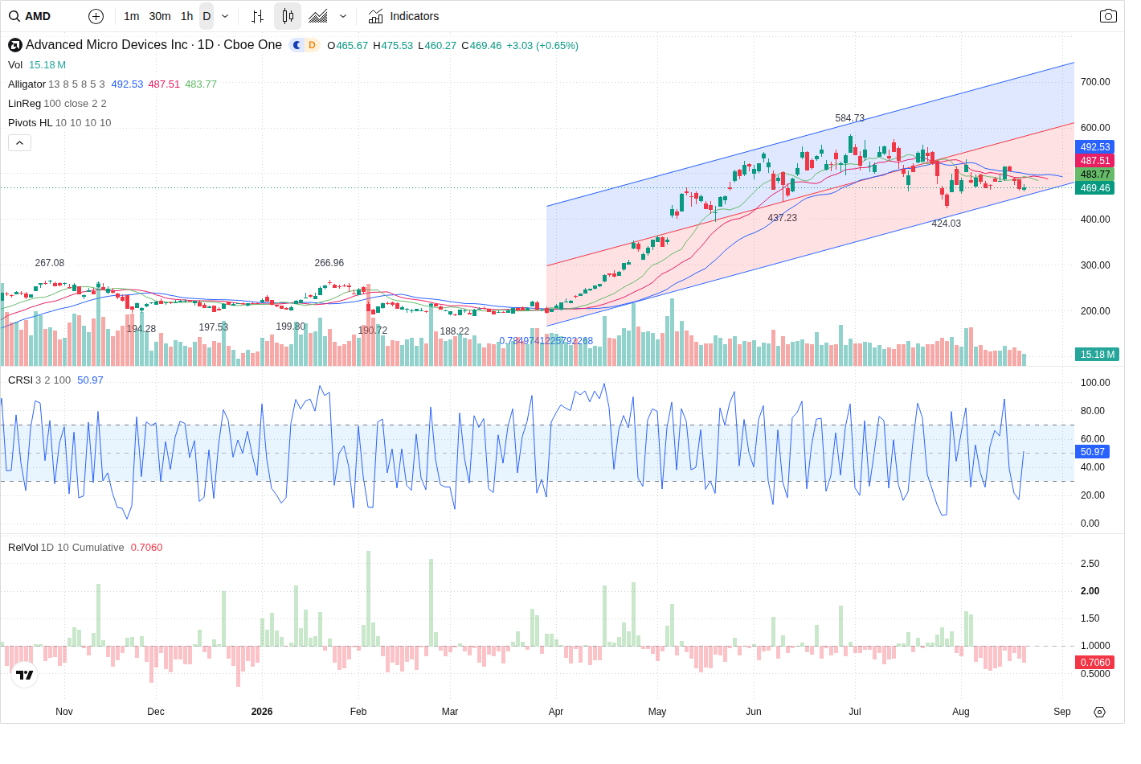1141x764 pixels.
Task: Select the 1h interval
Action: click(186, 16)
